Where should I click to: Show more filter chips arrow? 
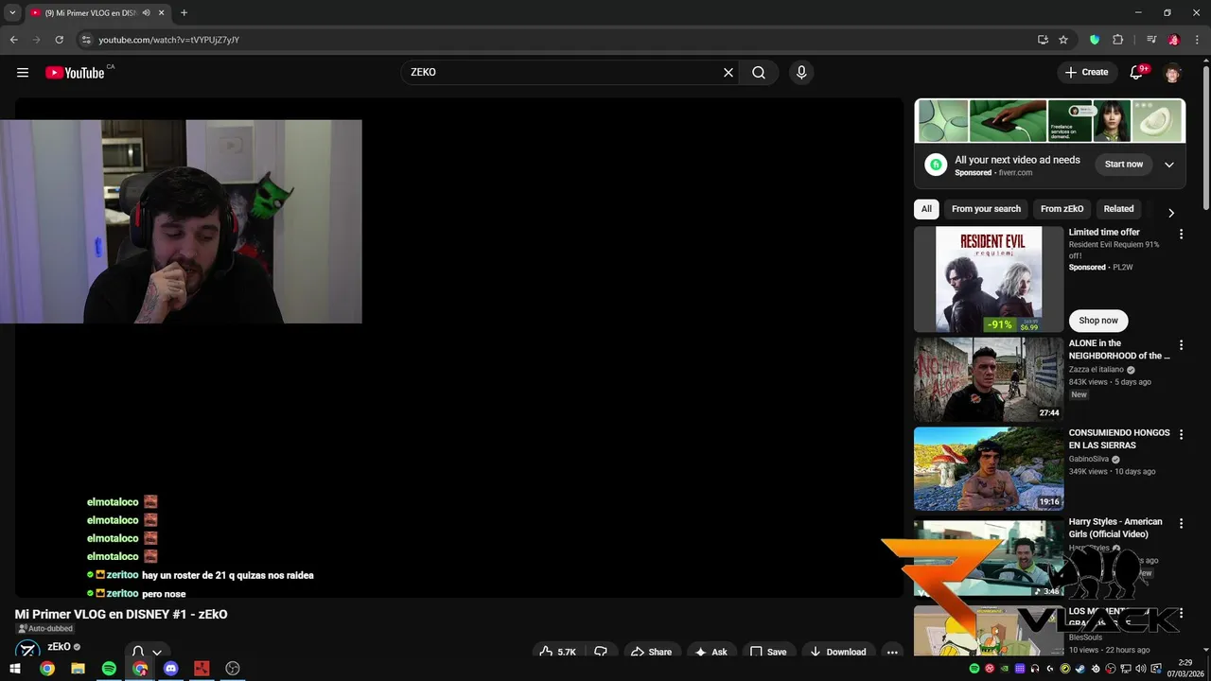[1171, 213]
